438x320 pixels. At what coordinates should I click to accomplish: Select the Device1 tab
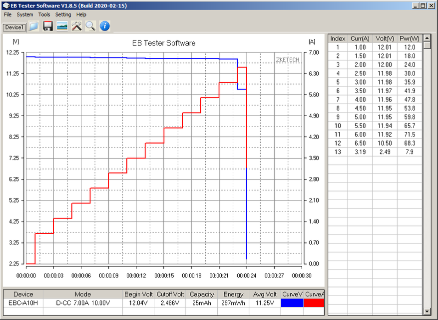tap(14, 27)
